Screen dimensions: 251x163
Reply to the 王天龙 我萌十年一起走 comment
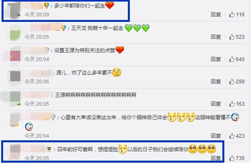[x=216, y=37]
